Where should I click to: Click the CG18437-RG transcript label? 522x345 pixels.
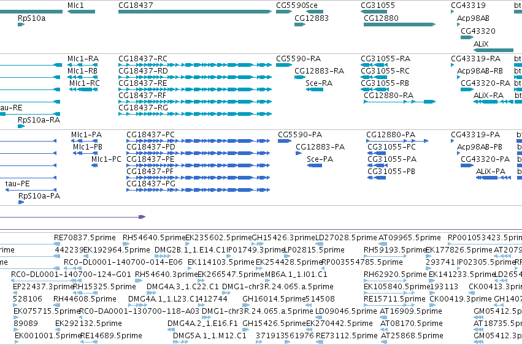tap(143, 108)
